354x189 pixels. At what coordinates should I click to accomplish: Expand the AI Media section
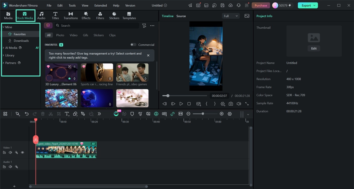point(3,48)
